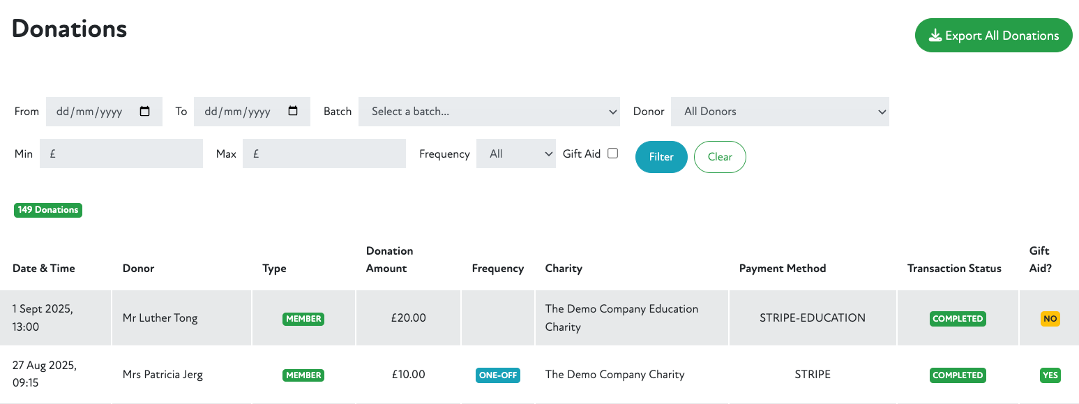This screenshot has height=404, width=1079.
Task: Click the Date & Time column header
Action: (x=44, y=269)
